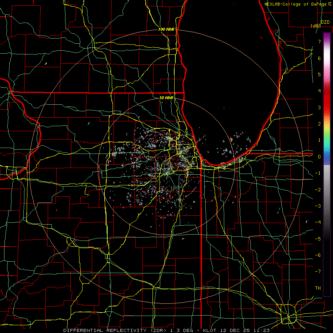Viewport: 333px width, 333px height.
Task: Click the 6 value on color scale
Action: pos(319,58)
